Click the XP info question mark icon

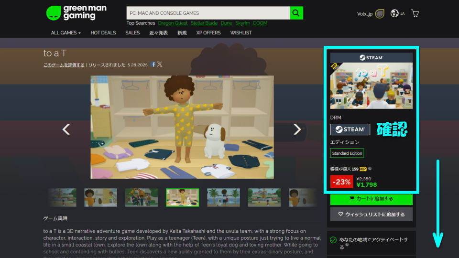[370, 169]
